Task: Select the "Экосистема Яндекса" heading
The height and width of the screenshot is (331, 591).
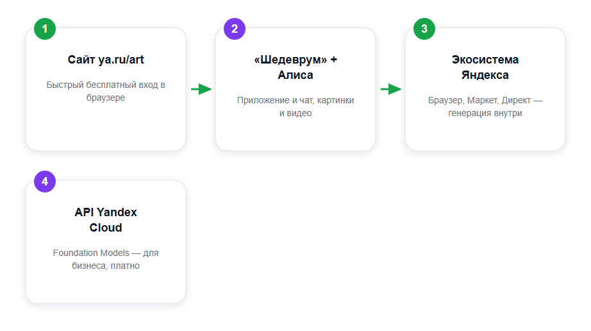Action: click(485, 67)
